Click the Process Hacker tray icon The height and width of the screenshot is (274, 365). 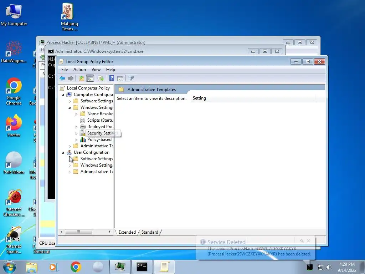pyautogui.click(x=310, y=267)
